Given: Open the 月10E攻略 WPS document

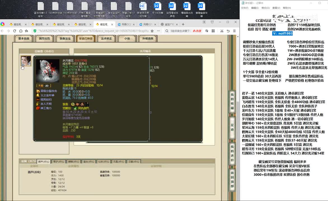Looking at the screenshot, I should point(158,8).
